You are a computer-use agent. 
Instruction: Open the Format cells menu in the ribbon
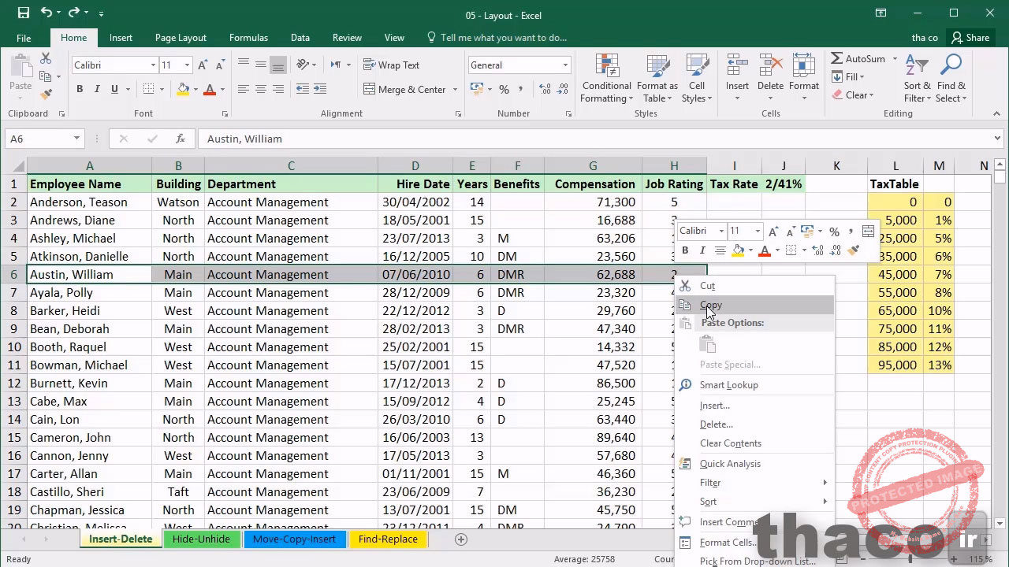[803, 79]
